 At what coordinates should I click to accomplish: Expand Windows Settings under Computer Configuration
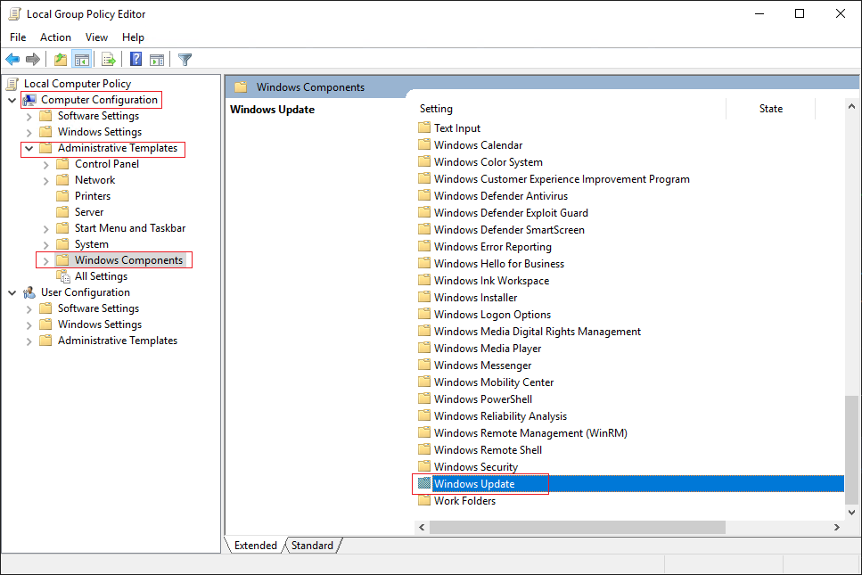coord(29,133)
